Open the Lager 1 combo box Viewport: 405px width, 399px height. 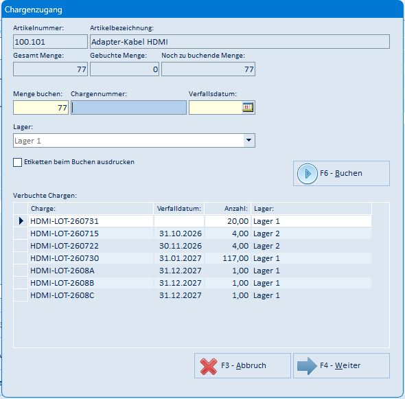134,141
